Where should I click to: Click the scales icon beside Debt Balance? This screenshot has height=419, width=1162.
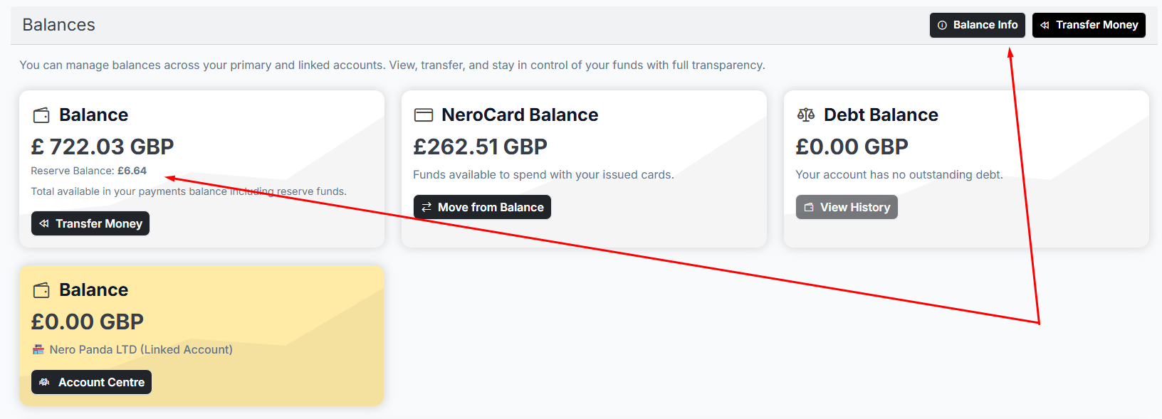(x=806, y=115)
